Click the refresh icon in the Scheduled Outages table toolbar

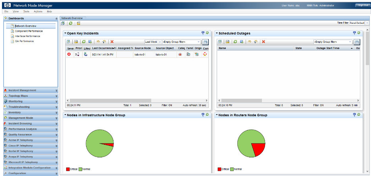pos(235,42)
